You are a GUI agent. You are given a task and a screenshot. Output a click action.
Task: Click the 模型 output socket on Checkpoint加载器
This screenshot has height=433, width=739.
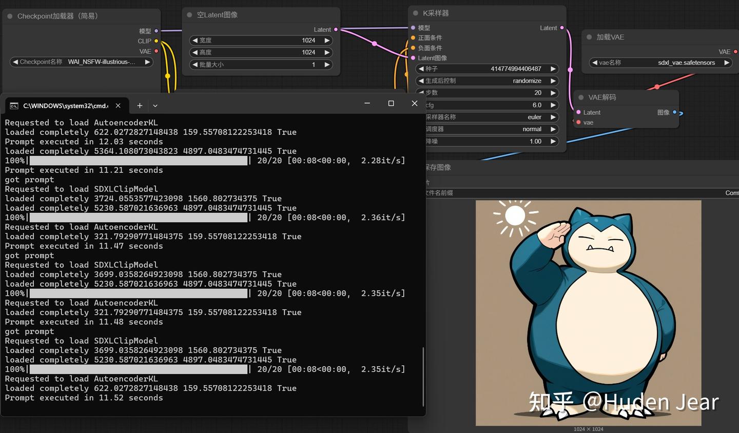(157, 31)
